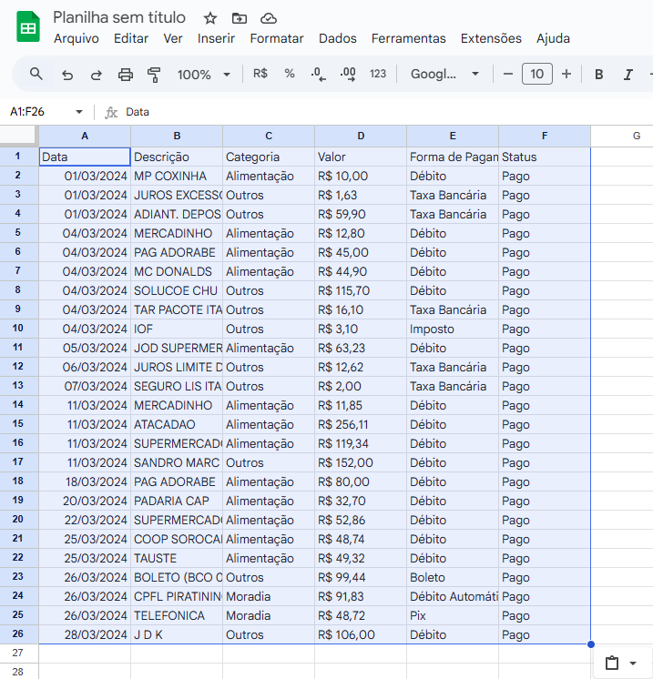This screenshot has height=679, width=653.
Task: Select row 27 header
Action: 18,653
